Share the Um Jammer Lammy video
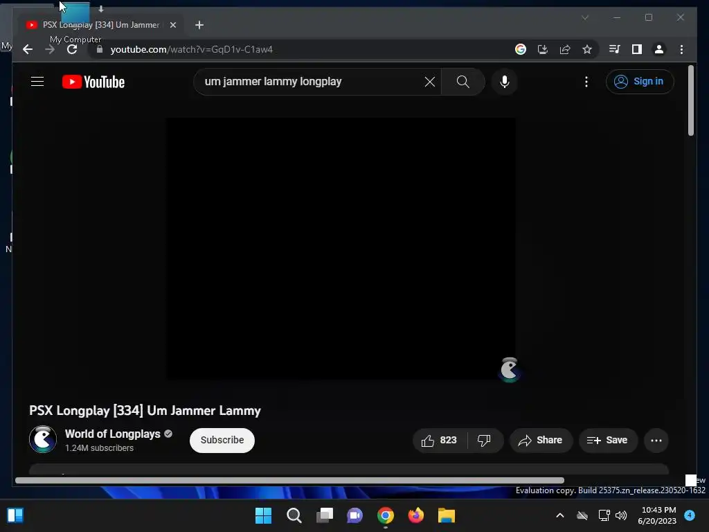 coord(541,440)
